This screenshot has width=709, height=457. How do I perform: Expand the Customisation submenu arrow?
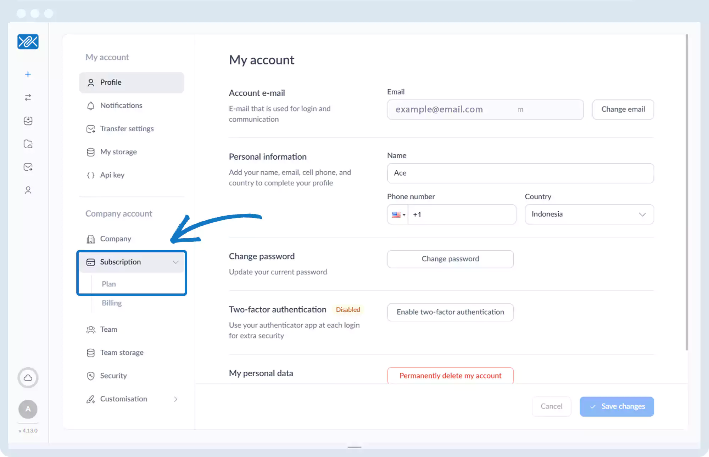[175, 399]
